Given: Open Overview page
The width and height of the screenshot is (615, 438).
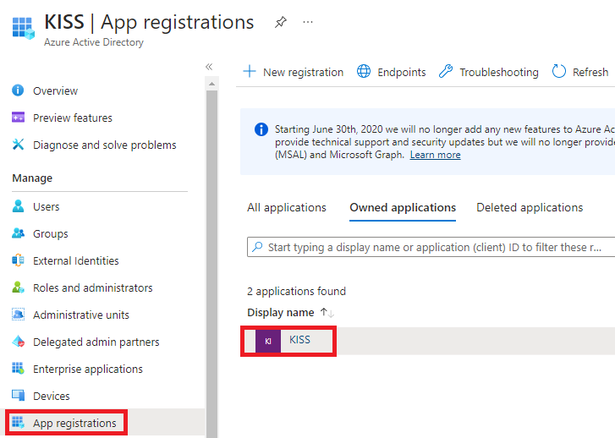Looking at the screenshot, I should [x=55, y=91].
